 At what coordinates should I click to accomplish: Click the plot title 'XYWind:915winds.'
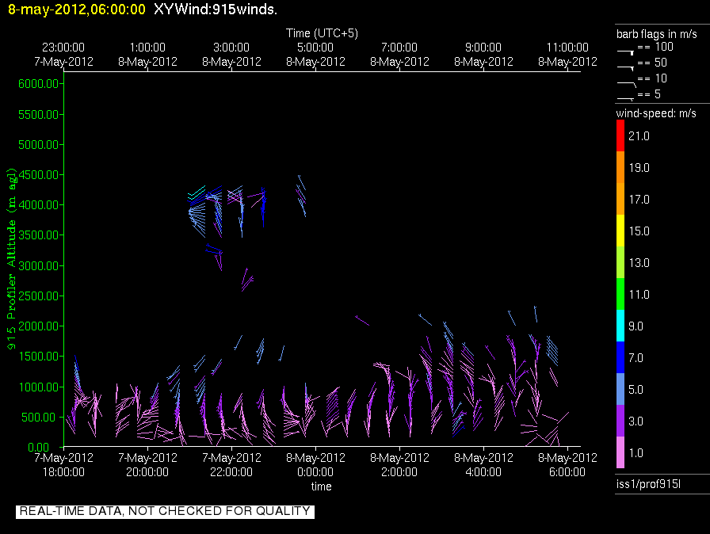coord(216,9)
